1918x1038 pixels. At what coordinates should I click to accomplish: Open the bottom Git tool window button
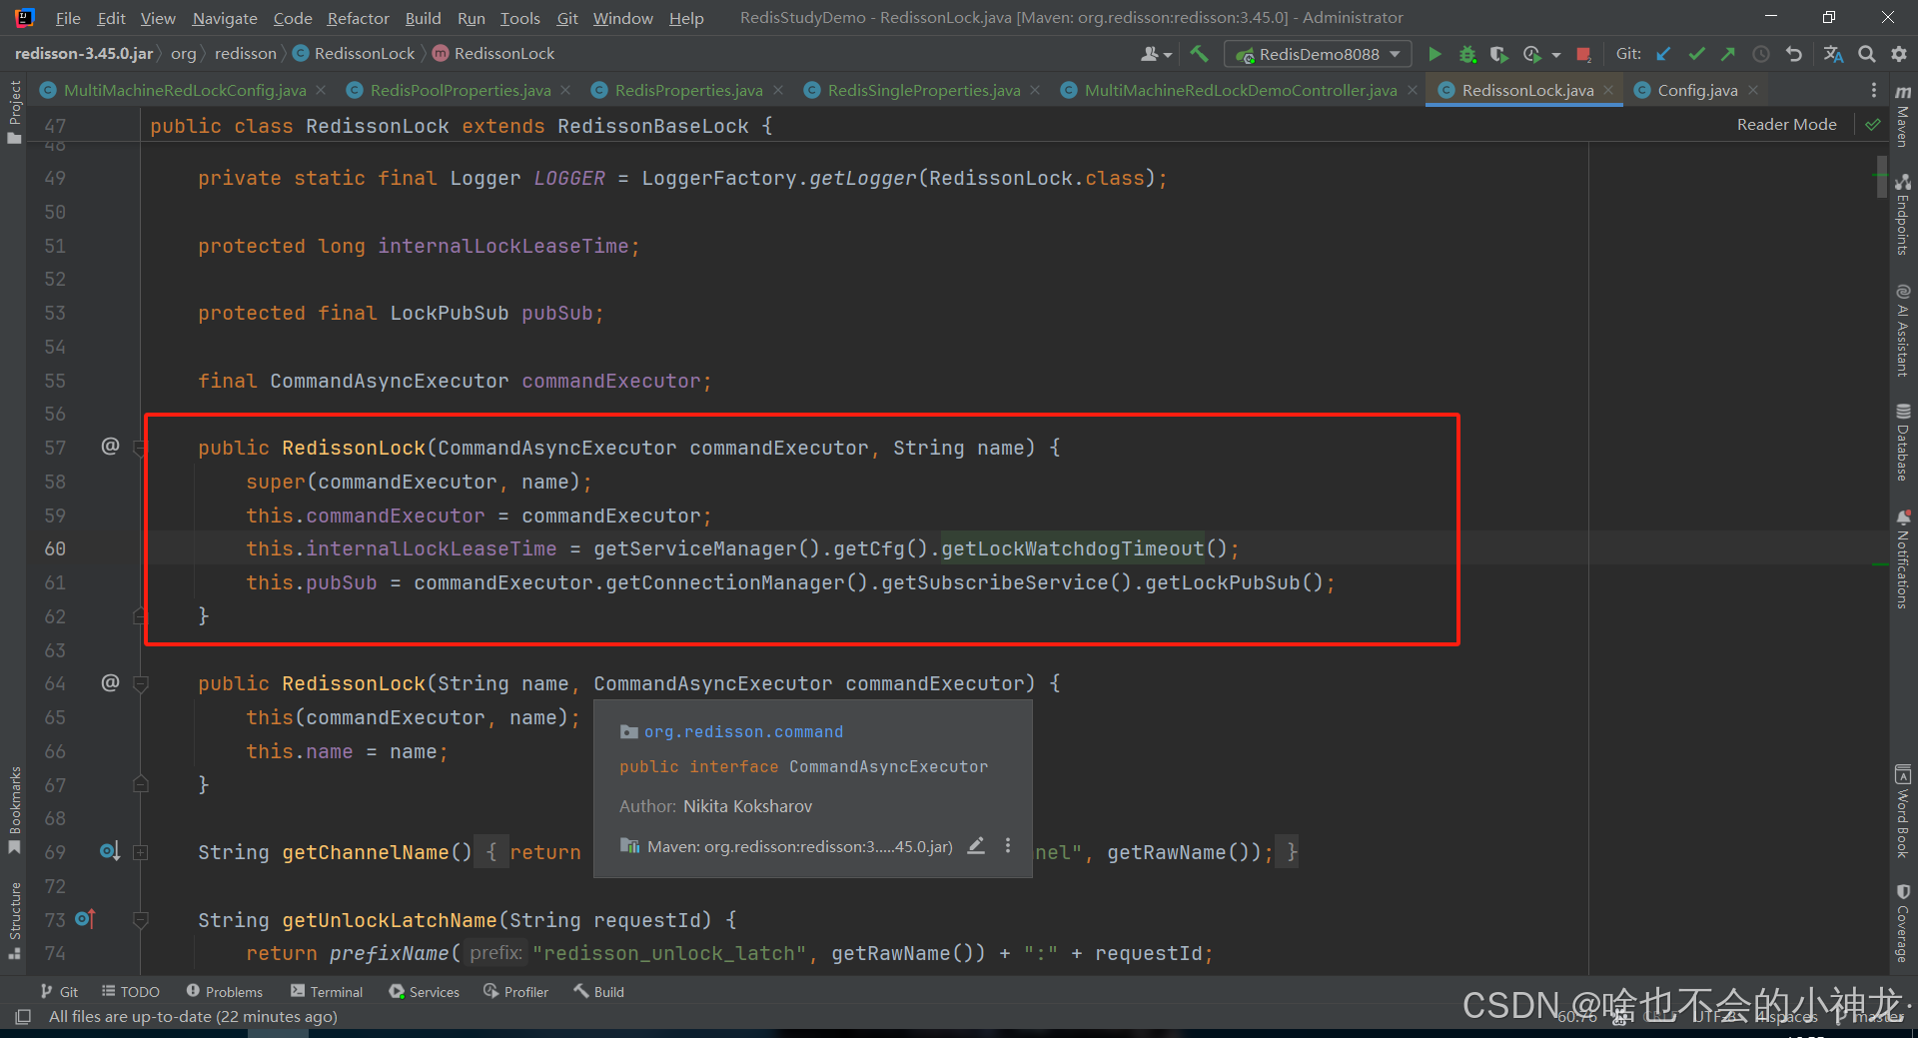pos(59,991)
